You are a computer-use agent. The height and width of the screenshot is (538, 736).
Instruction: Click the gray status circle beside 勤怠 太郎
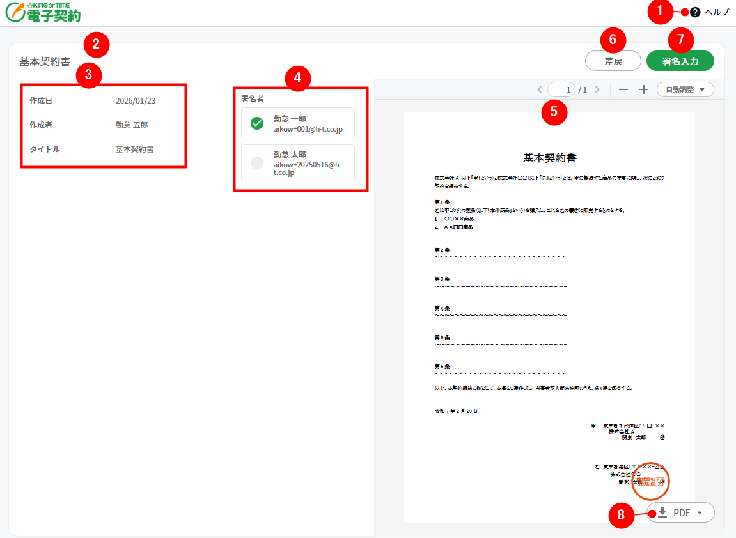point(256,162)
